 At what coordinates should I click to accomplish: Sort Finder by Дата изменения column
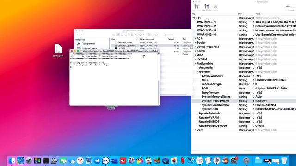tap(147, 39)
